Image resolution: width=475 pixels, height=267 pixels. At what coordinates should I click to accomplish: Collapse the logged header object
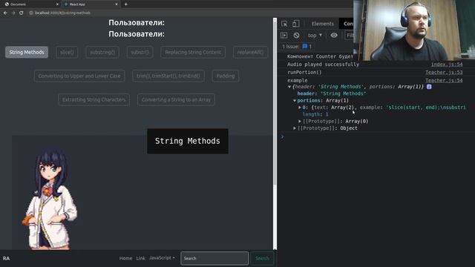pos(289,87)
